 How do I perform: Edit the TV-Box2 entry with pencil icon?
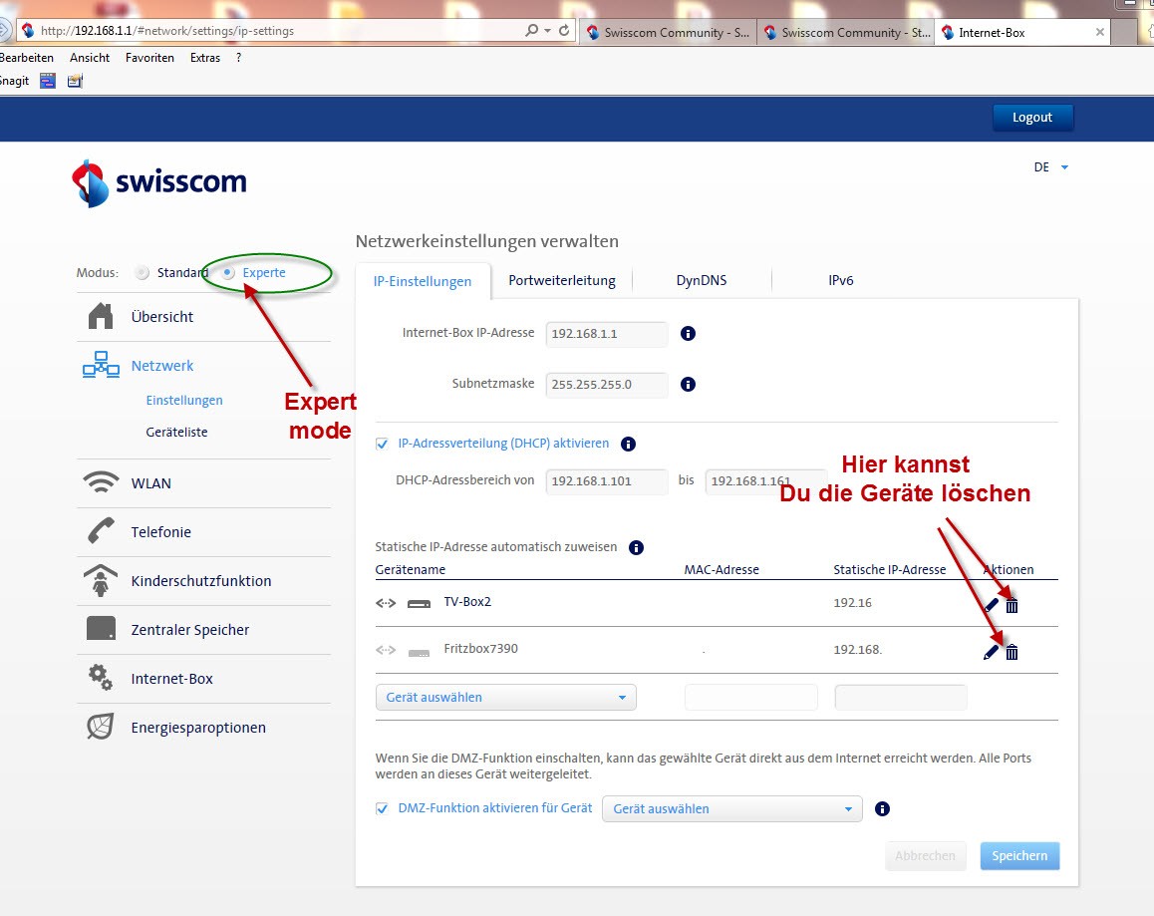tap(991, 605)
